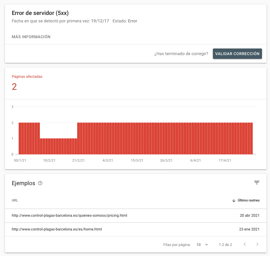This screenshot has height=256, width=270.
Task: Click the sort arrow beside Último rastreo
Action: point(234,200)
